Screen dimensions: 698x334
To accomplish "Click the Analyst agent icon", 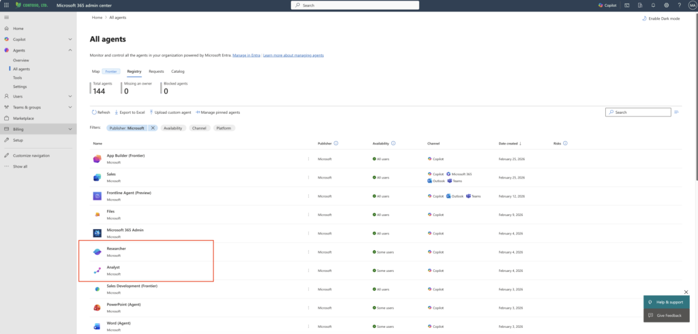I will click(x=97, y=271).
